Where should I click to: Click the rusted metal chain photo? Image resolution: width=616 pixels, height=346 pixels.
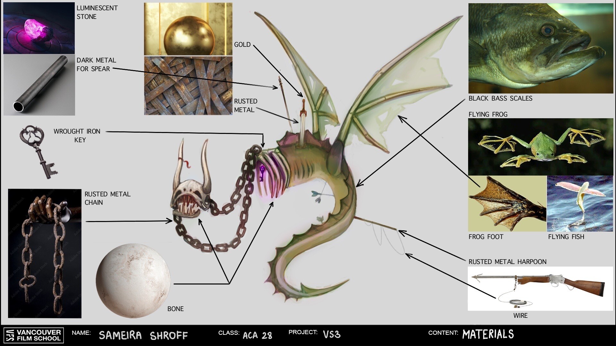click(45, 253)
